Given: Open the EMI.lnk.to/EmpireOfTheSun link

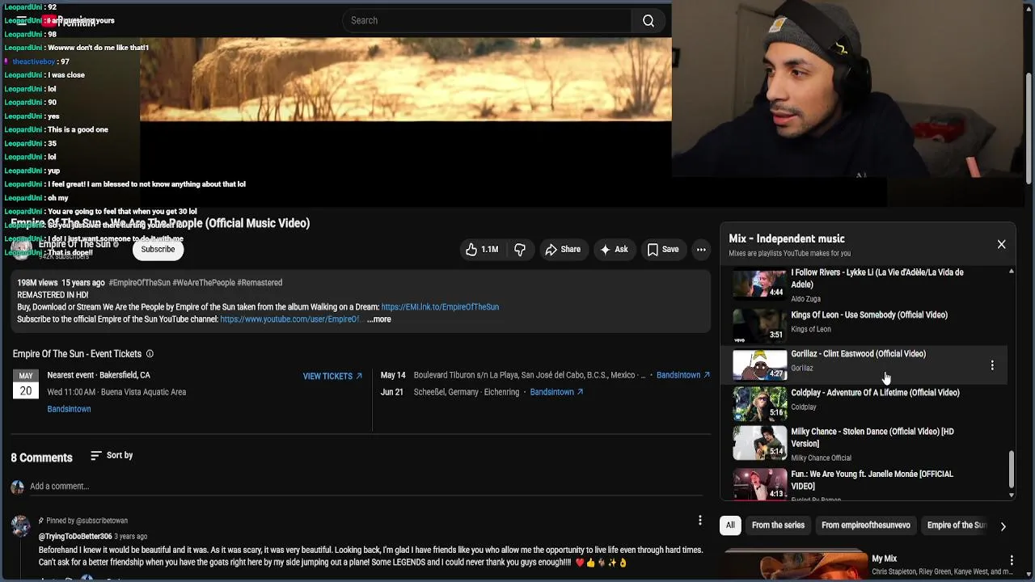Looking at the screenshot, I should pos(440,307).
